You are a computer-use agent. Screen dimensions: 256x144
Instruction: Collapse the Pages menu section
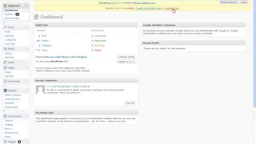click(27, 68)
